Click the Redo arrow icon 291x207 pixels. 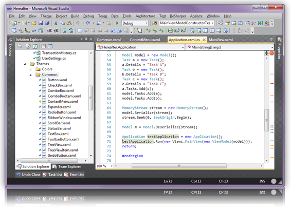pyautogui.click(x=88, y=23)
